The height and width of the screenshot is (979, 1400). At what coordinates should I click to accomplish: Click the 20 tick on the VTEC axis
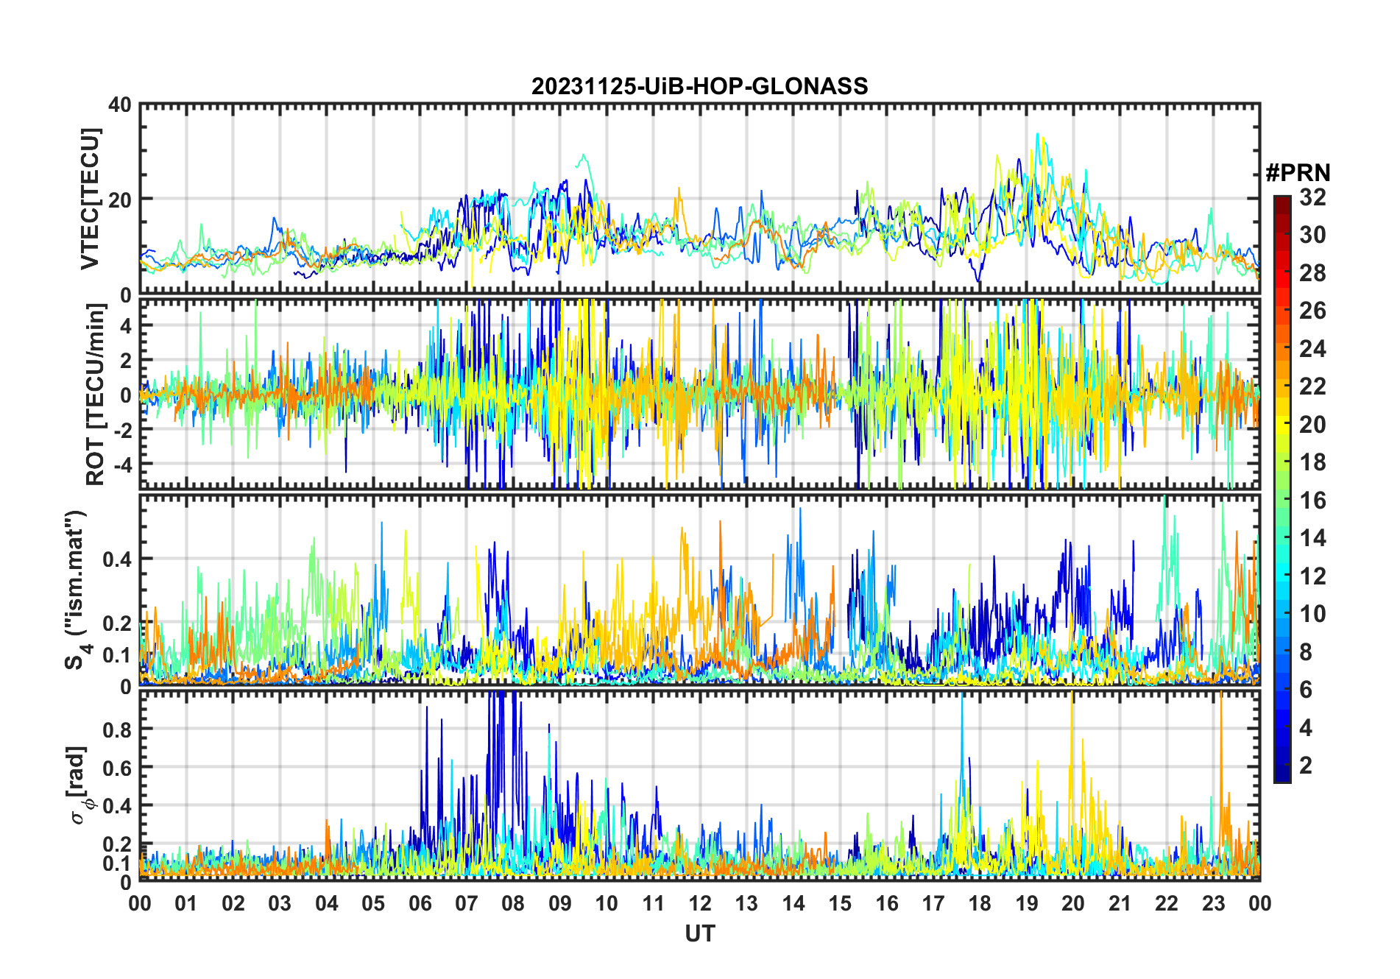[x=120, y=199]
